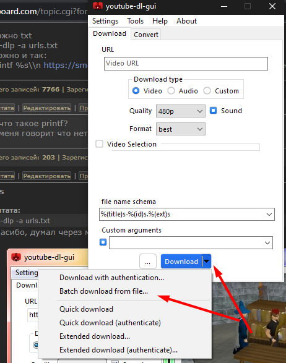Image resolution: width=286 pixels, height=363 pixels.
Task: Minimize the youtube-dl-gui window
Action: 224,6
